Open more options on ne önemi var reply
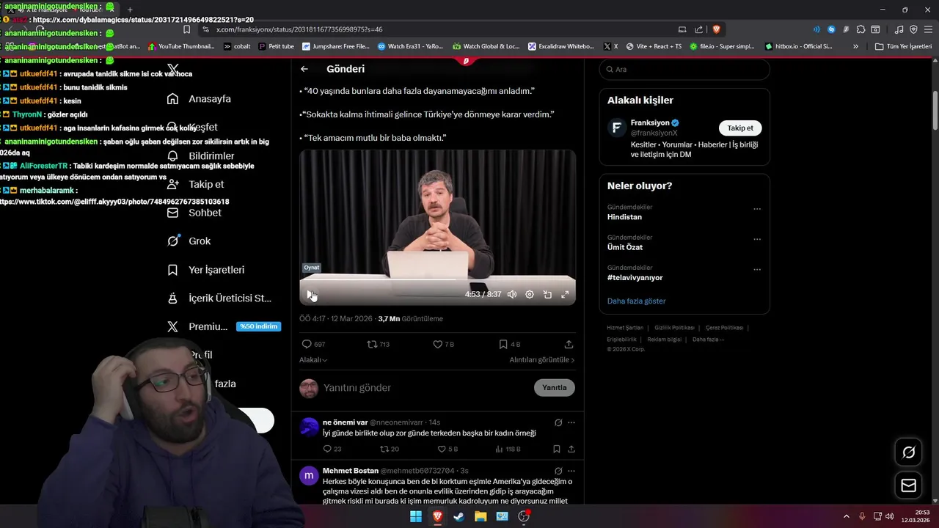The image size is (939, 528). (x=571, y=422)
